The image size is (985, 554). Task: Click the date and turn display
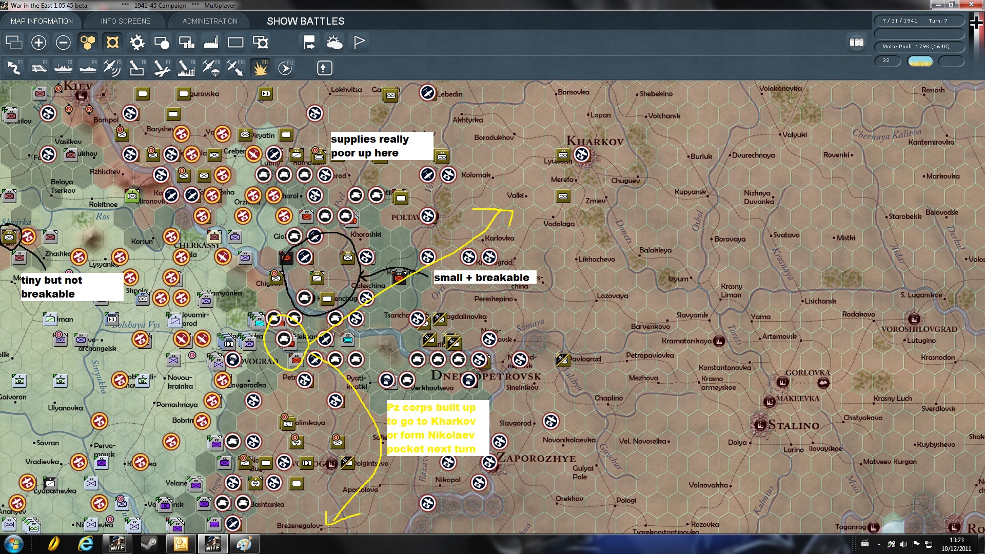[x=919, y=21]
